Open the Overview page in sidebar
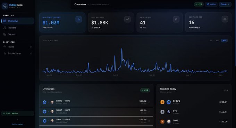 (x=18, y=21)
